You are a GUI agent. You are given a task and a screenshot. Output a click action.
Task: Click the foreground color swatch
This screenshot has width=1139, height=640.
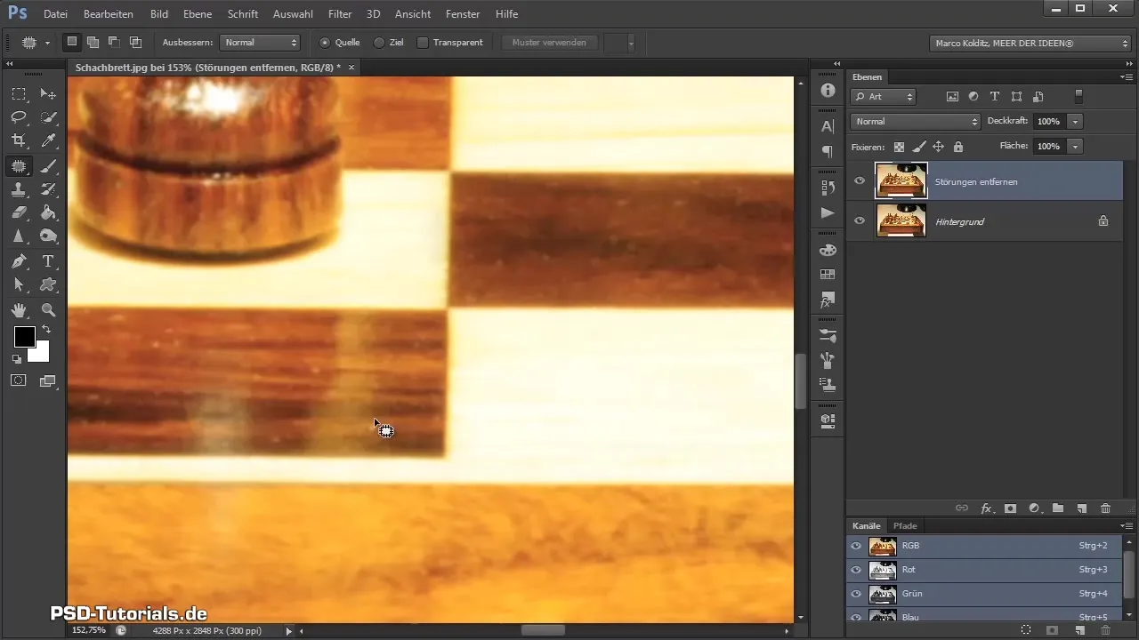coord(24,337)
